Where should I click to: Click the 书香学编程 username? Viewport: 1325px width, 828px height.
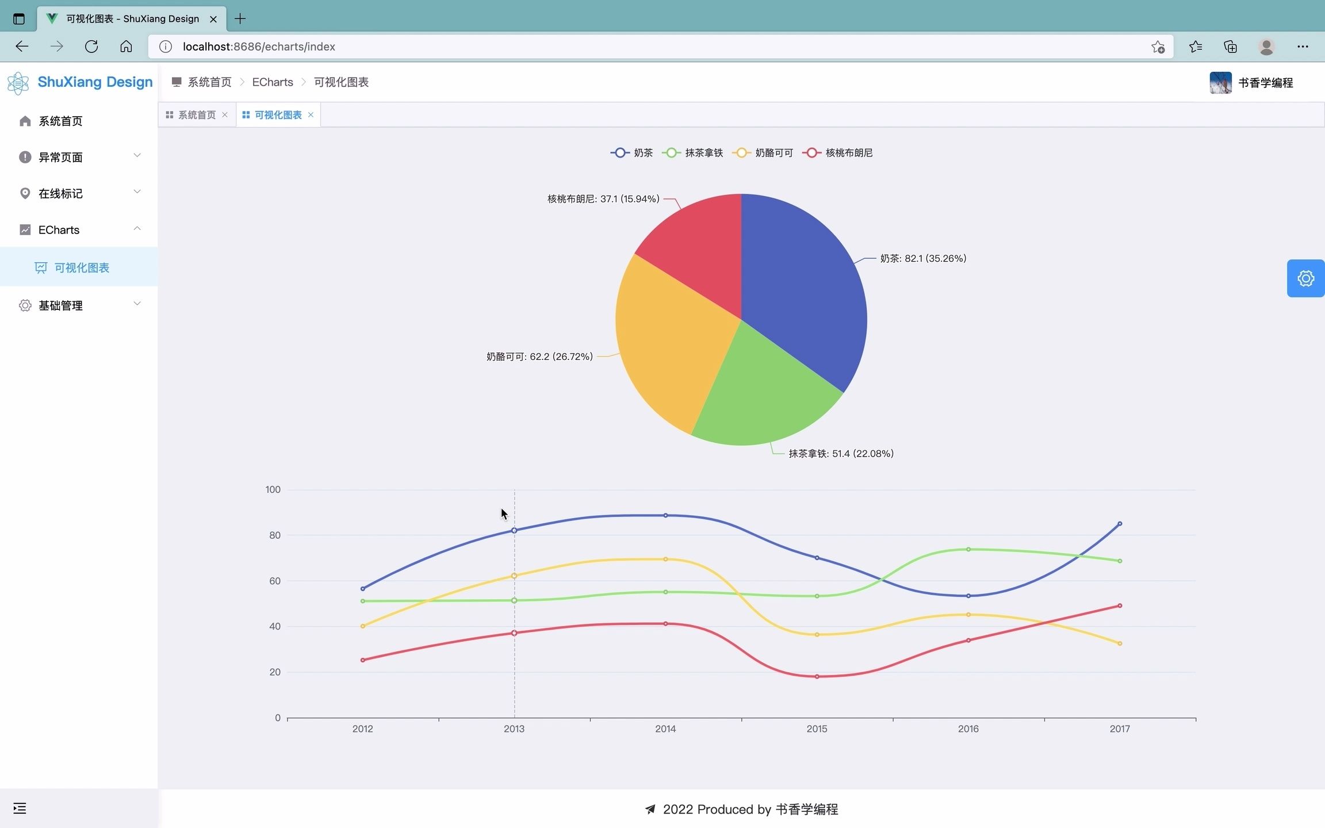(1266, 83)
